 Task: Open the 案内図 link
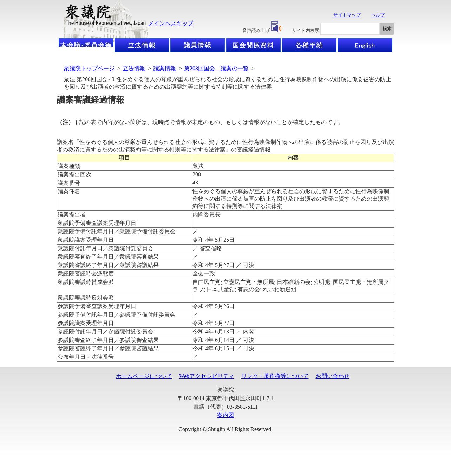tap(225, 415)
